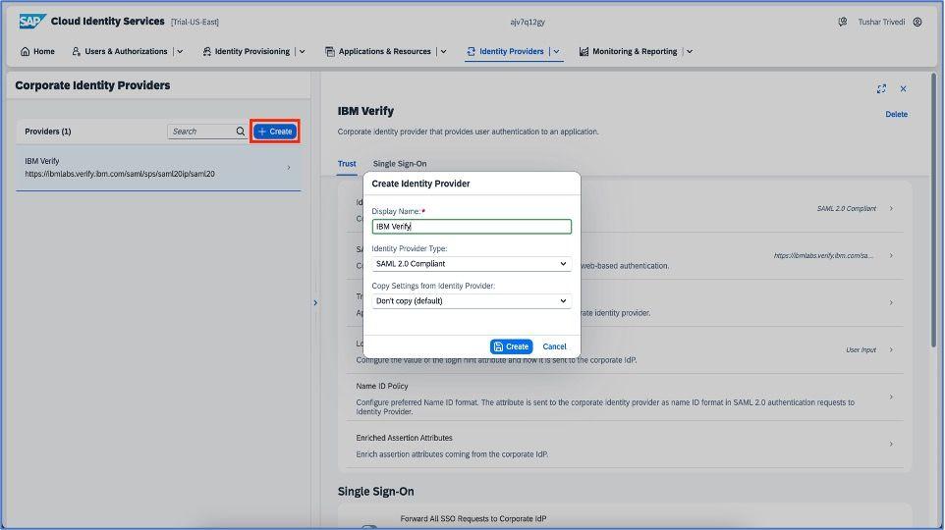Click Applications & Resources icon
This screenshot has height=530, width=945.
tap(330, 52)
